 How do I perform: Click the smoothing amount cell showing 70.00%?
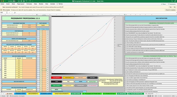(29, 25)
